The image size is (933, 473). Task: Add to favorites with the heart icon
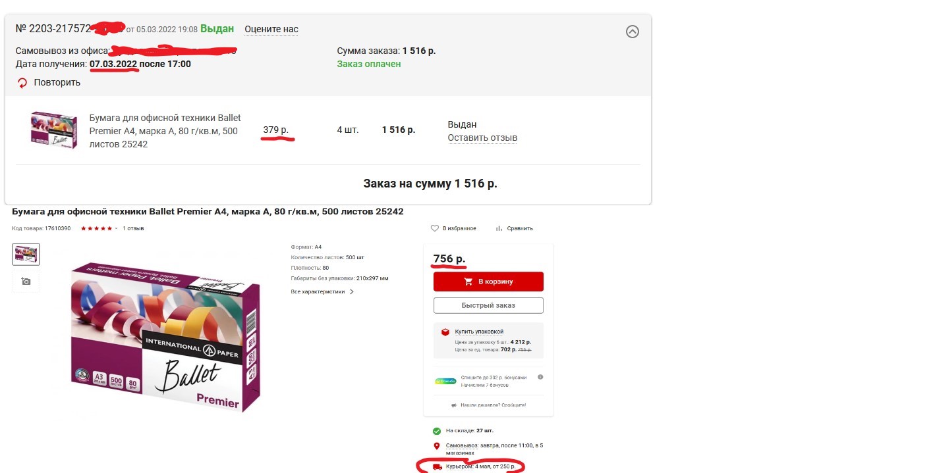435,228
